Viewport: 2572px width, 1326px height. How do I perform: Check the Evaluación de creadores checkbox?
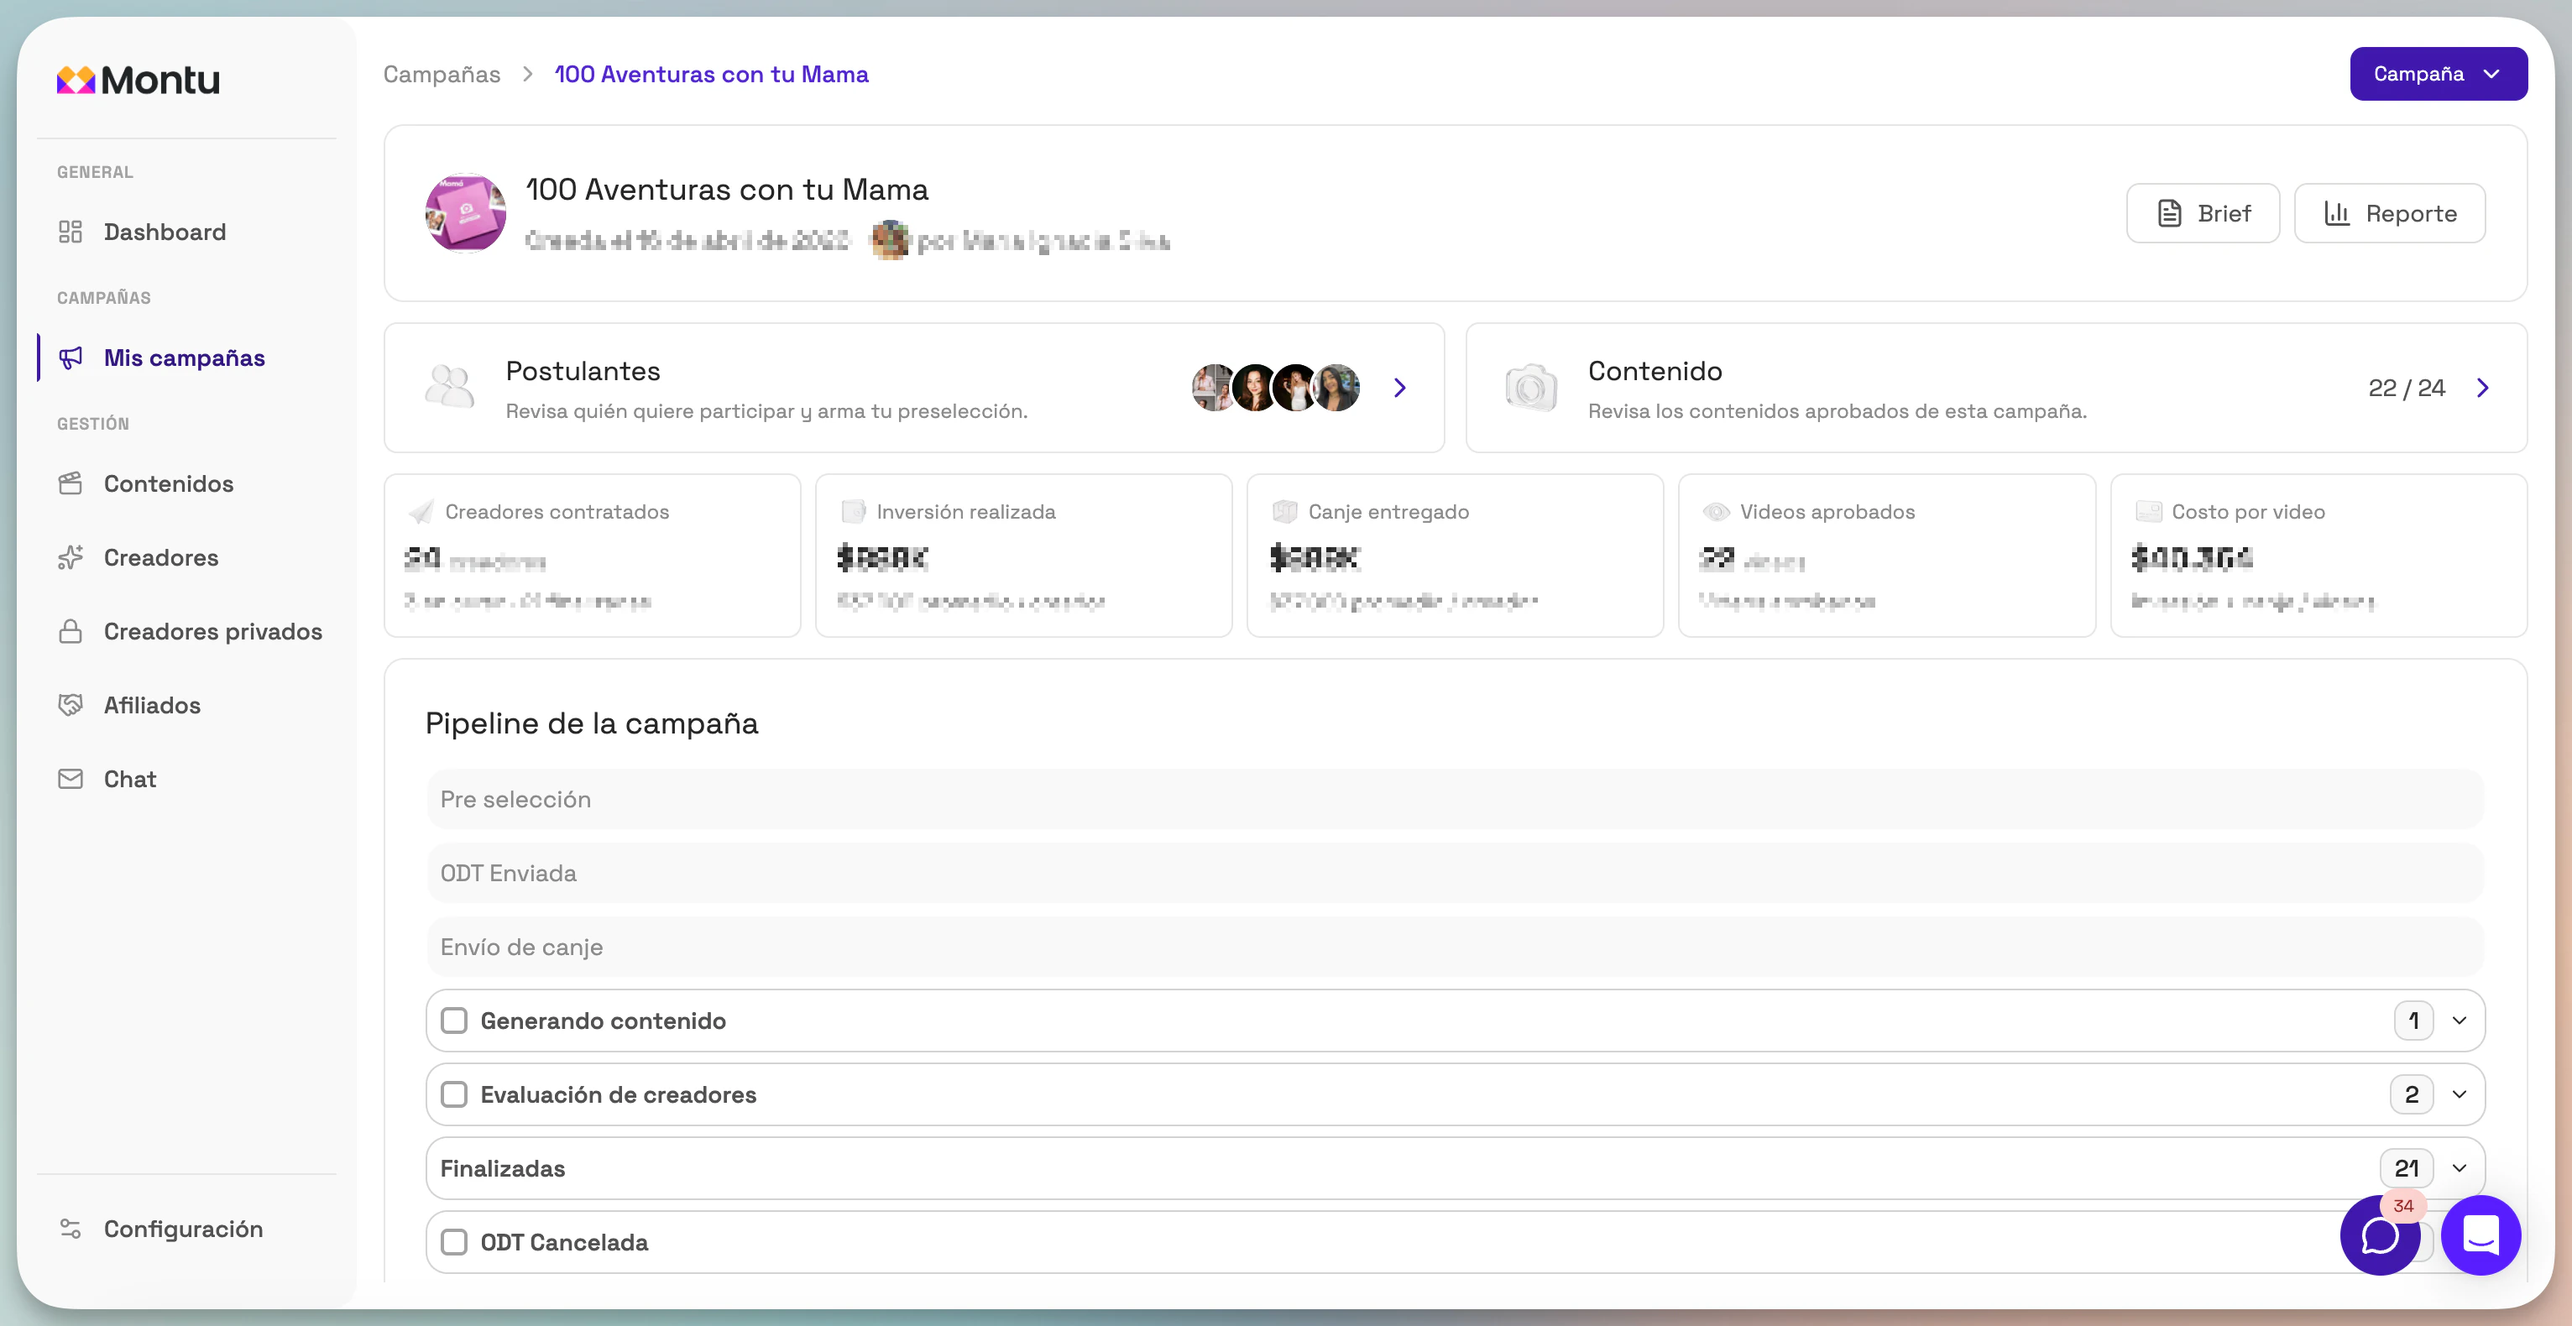(x=454, y=1094)
